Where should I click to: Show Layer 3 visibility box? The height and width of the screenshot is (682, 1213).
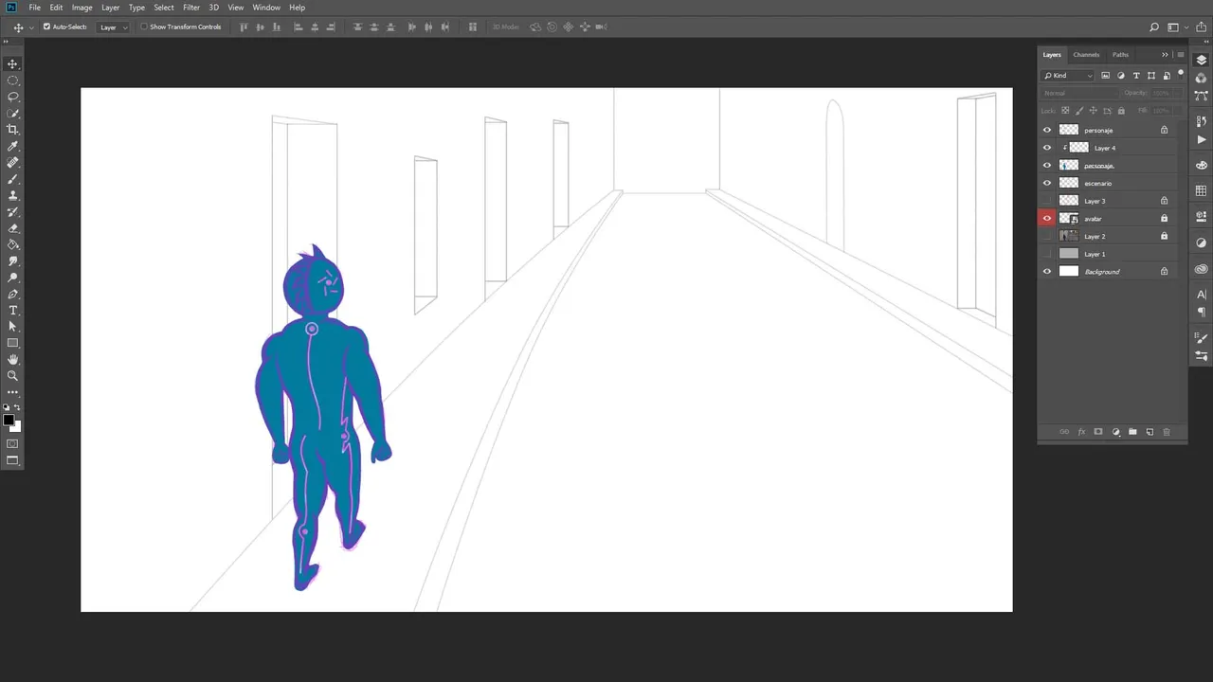click(x=1047, y=201)
